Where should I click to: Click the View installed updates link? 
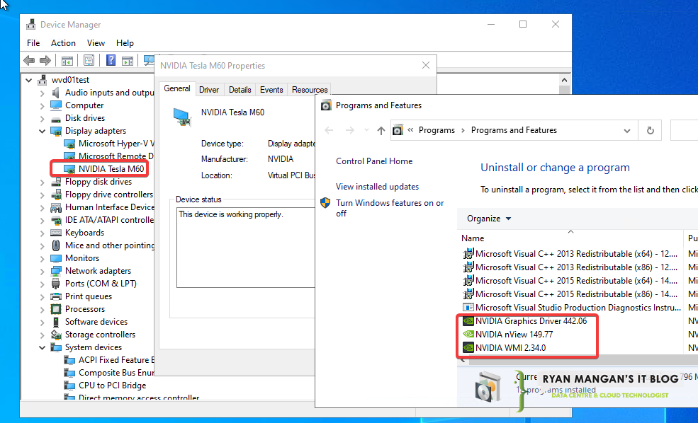pos(377,187)
